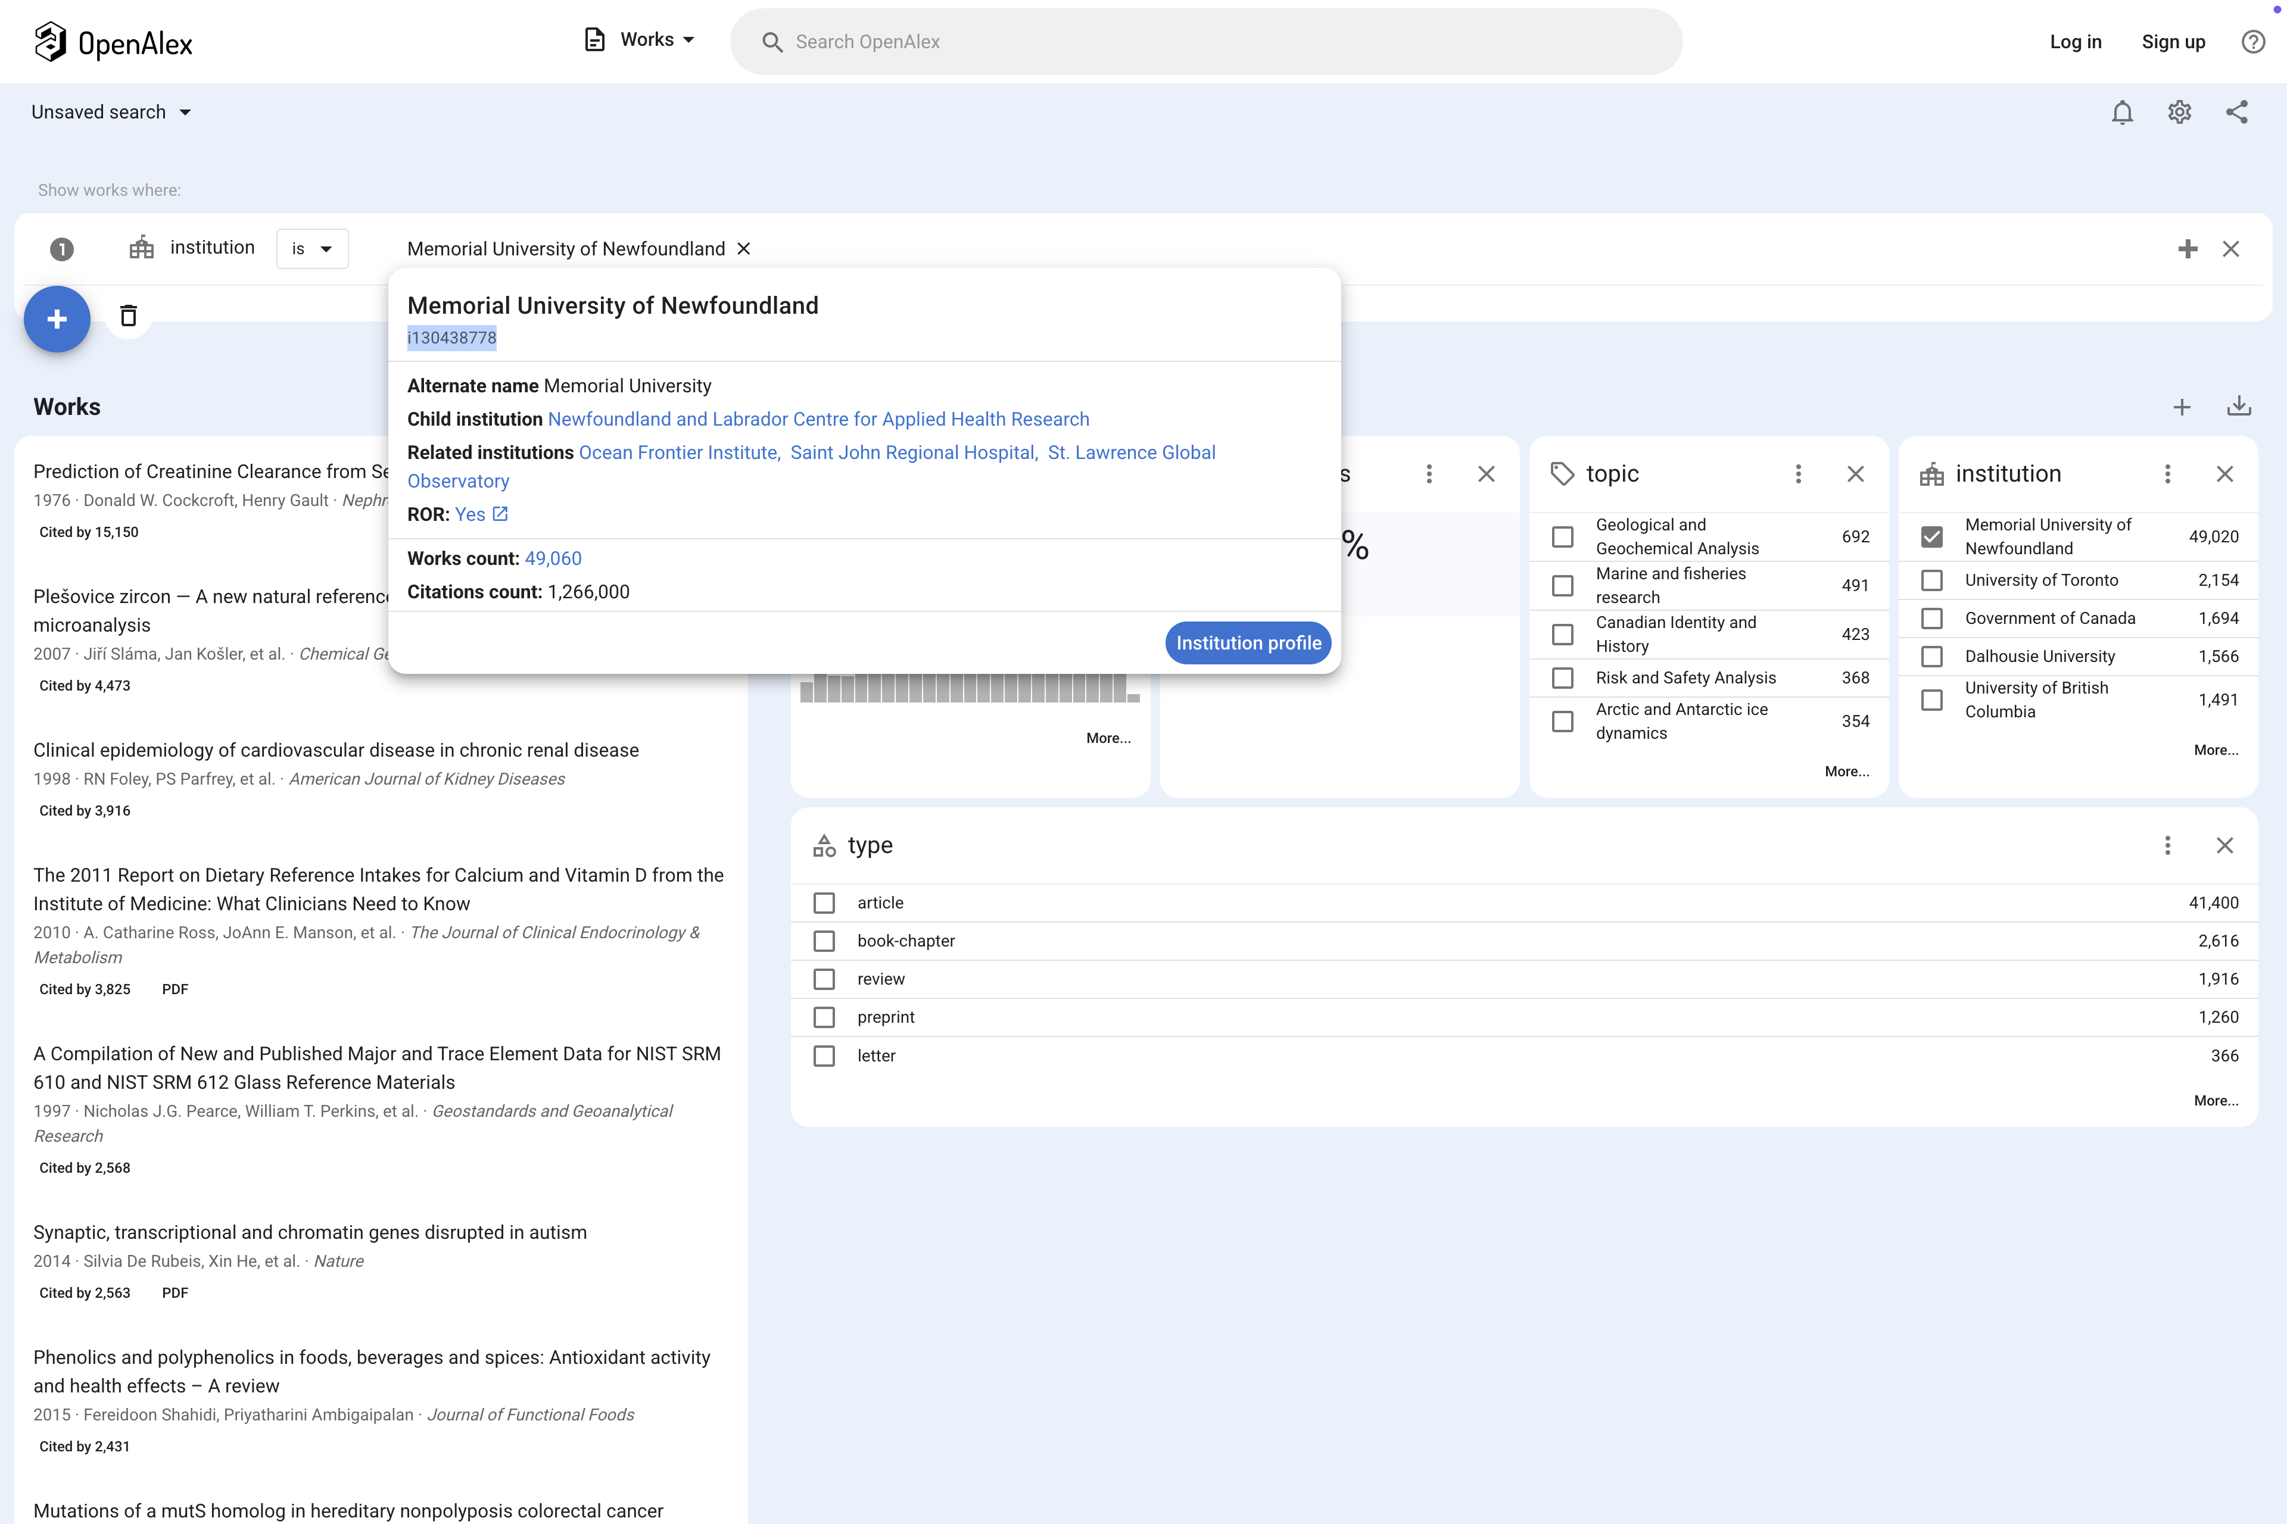2287x1524 pixels.
Task: Open the settings gear icon
Action: (2179, 113)
